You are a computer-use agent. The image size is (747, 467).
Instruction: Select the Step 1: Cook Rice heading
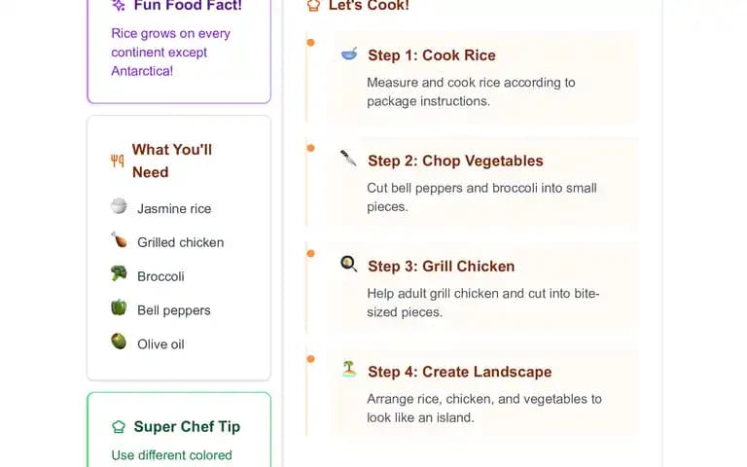pyautogui.click(x=432, y=55)
